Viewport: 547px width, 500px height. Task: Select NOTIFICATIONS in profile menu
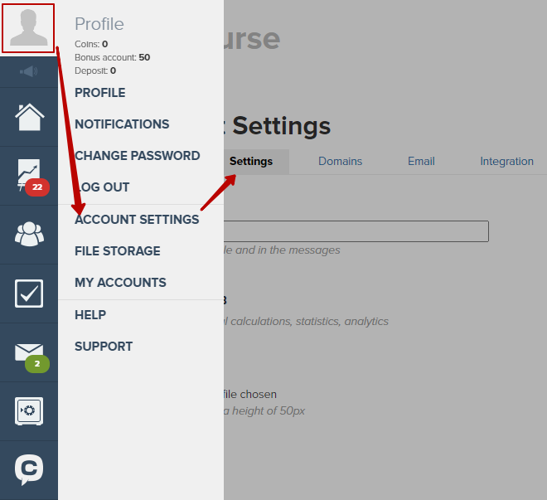[122, 124]
